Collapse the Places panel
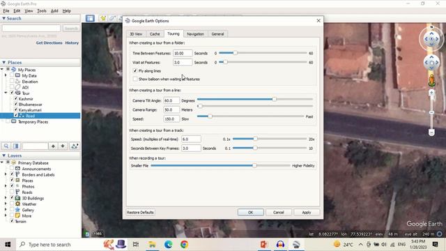The width and height of the screenshot is (446, 251). point(3,62)
